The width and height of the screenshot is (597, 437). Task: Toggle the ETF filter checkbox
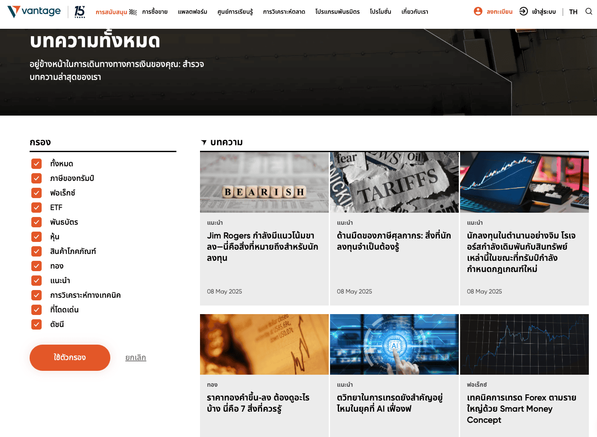click(x=36, y=208)
